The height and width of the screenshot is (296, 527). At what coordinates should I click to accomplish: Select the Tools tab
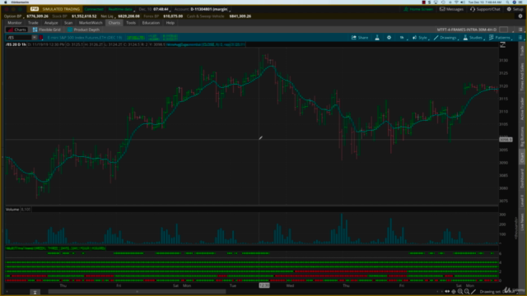131,23
